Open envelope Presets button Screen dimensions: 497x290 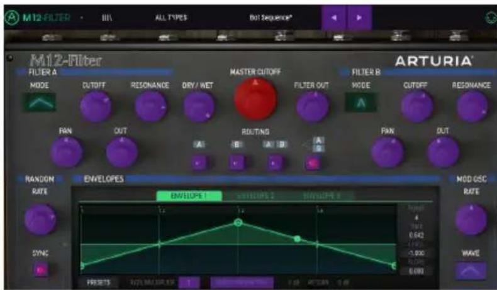(98, 282)
